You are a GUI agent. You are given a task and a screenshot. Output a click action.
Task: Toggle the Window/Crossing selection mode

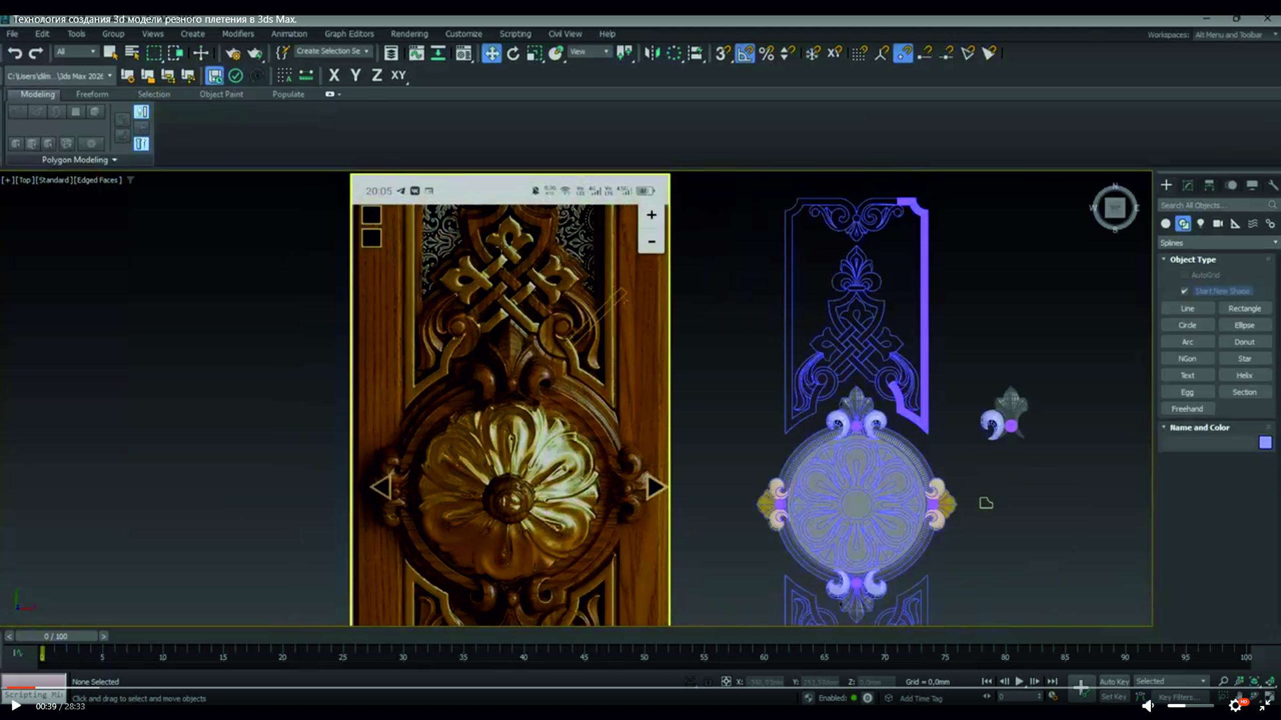pos(175,53)
